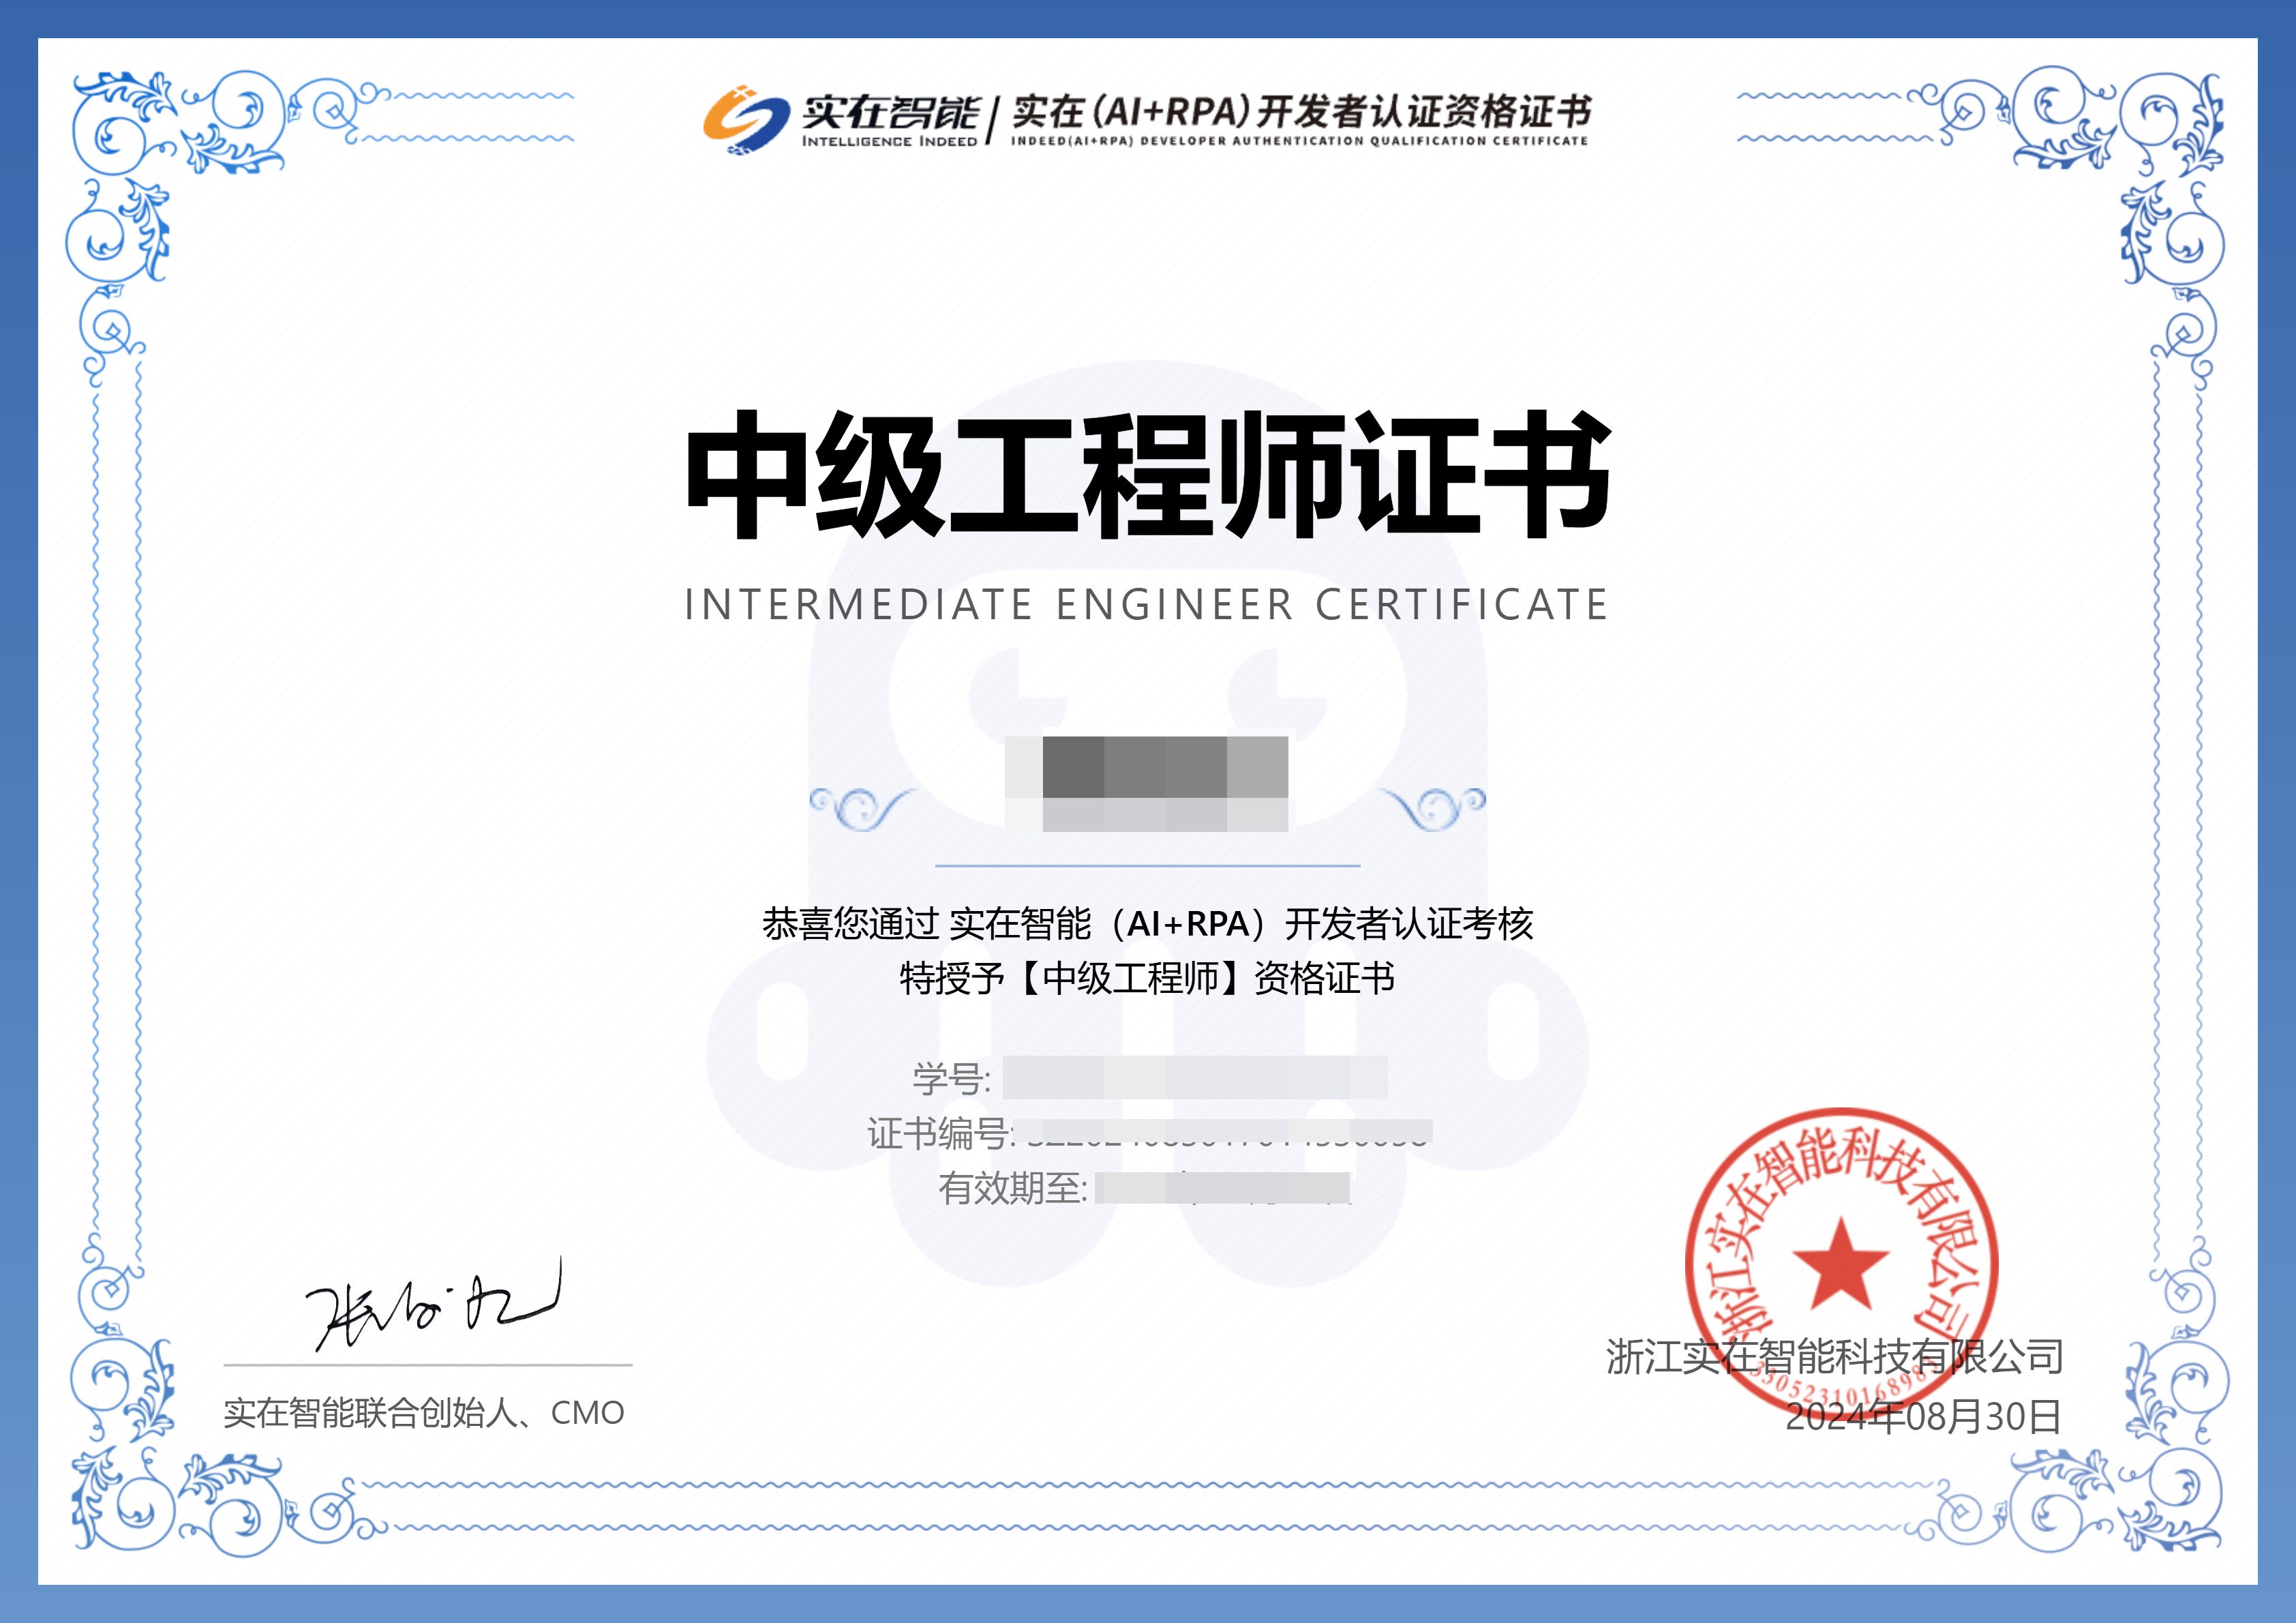Click the blurred 学号 field value
Image resolution: width=2296 pixels, height=1623 pixels.
tap(1194, 1077)
